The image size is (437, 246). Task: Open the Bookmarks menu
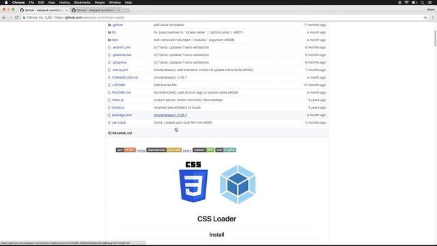pyautogui.click(x=82, y=3)
